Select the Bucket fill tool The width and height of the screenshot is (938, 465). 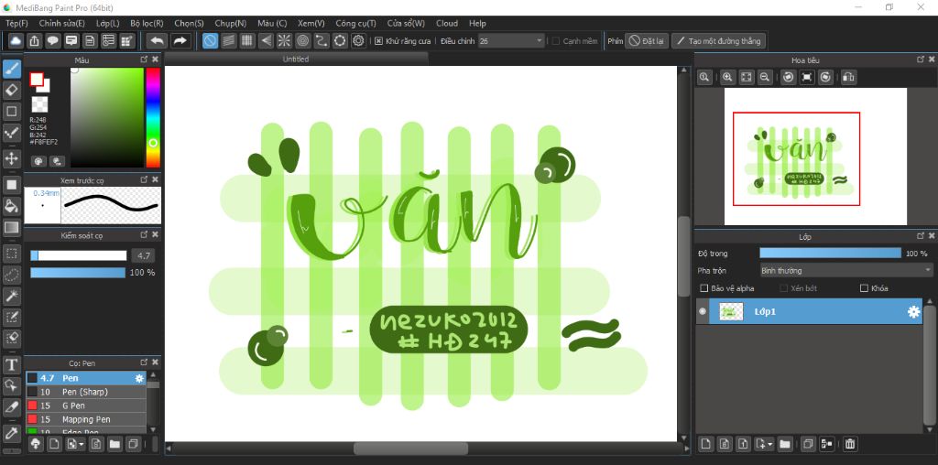[x=11, y=206]
